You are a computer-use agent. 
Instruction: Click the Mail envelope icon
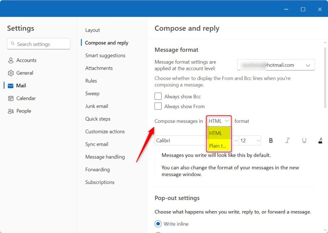pos(11,86)
